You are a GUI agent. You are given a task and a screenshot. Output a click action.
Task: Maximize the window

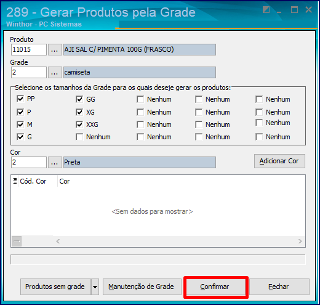(294, 10)
